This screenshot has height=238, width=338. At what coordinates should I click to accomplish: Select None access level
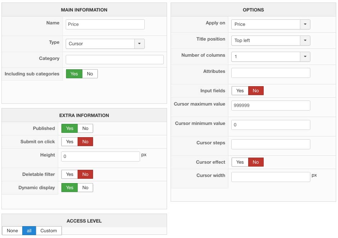[12, 231]
